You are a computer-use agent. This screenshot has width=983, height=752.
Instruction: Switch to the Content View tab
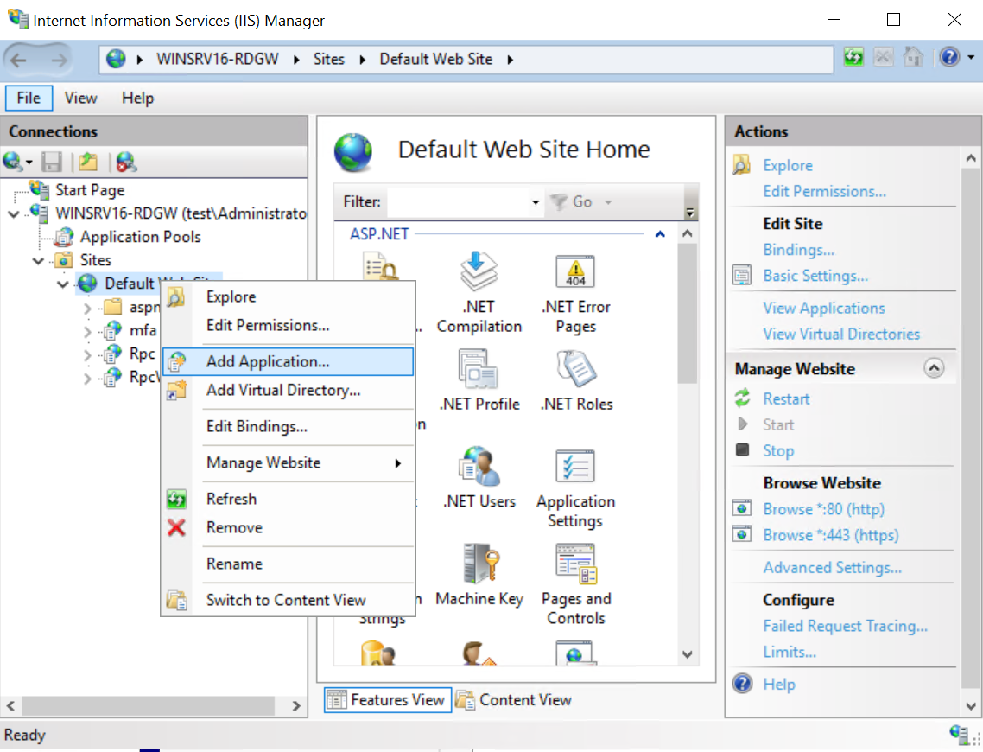click(515, 700)
